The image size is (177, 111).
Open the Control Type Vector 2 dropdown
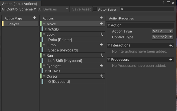click(163, 37)
